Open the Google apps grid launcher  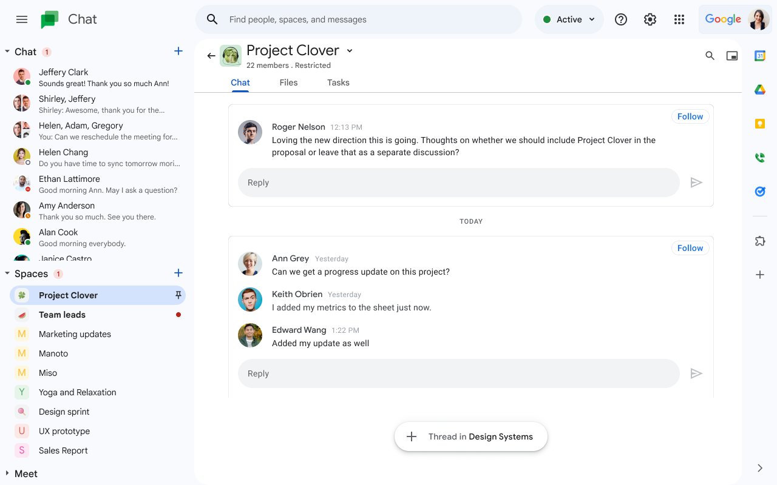(x=679, y=19)
